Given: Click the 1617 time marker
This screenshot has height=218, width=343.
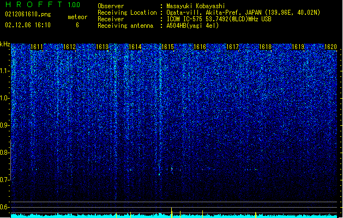Looking at the screenshot, I should coord(232,47).
